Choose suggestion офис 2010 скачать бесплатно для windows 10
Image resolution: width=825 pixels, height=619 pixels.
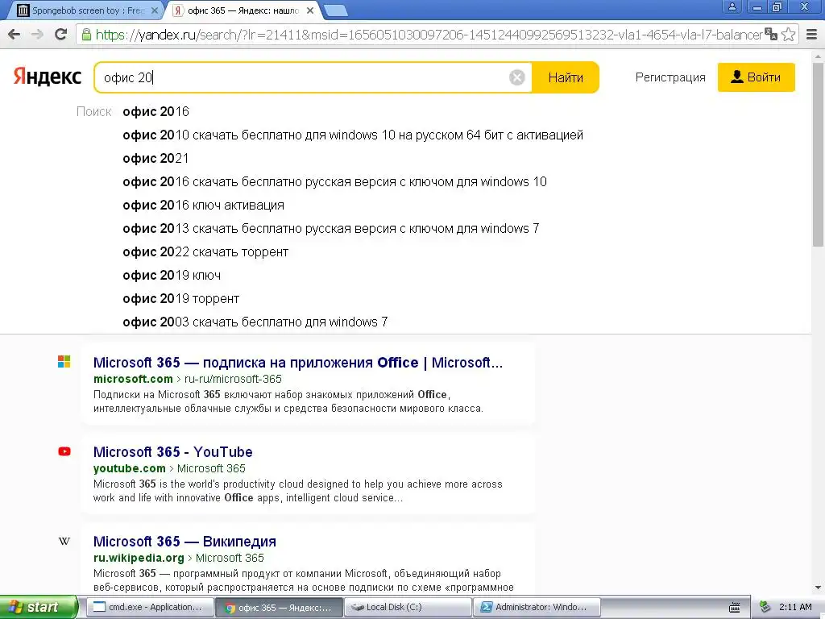tap(353, 135)
